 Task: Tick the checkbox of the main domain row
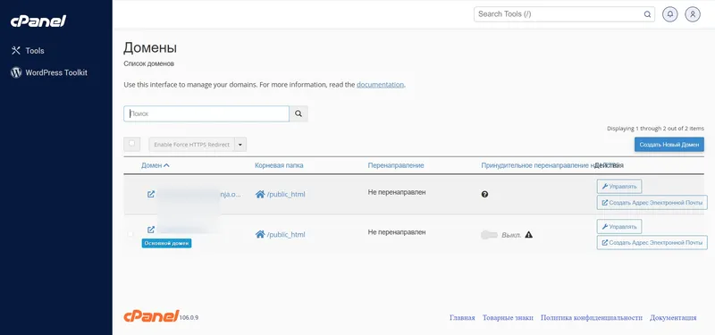(x=130, y=234)
